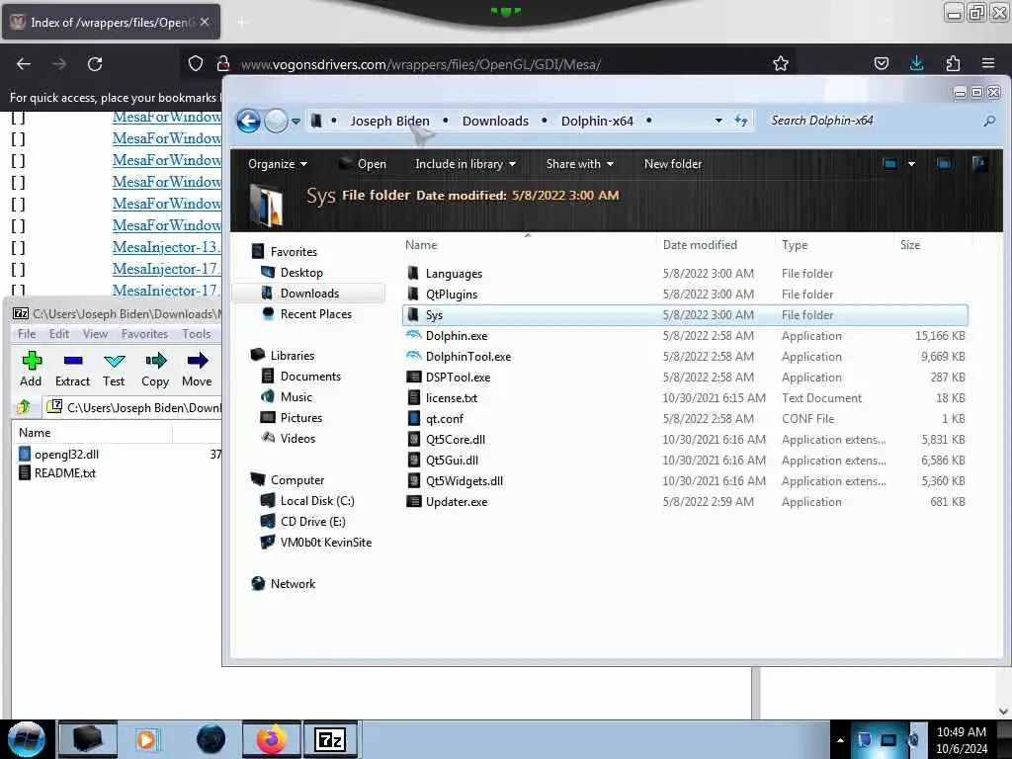Click the Firefox downloads arrow icon
This screenshot has height=759, width=1012.
[916, 63]
